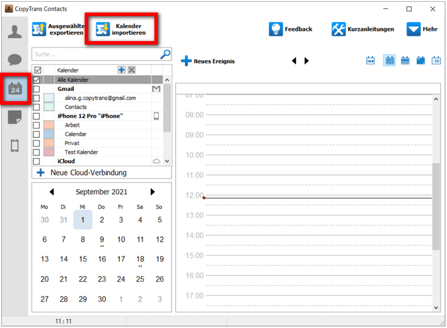Expand the Mehr dropdown menu
The height and width of the screenshot is (328, 447).
pyautogui.click(x=422, y=29)
